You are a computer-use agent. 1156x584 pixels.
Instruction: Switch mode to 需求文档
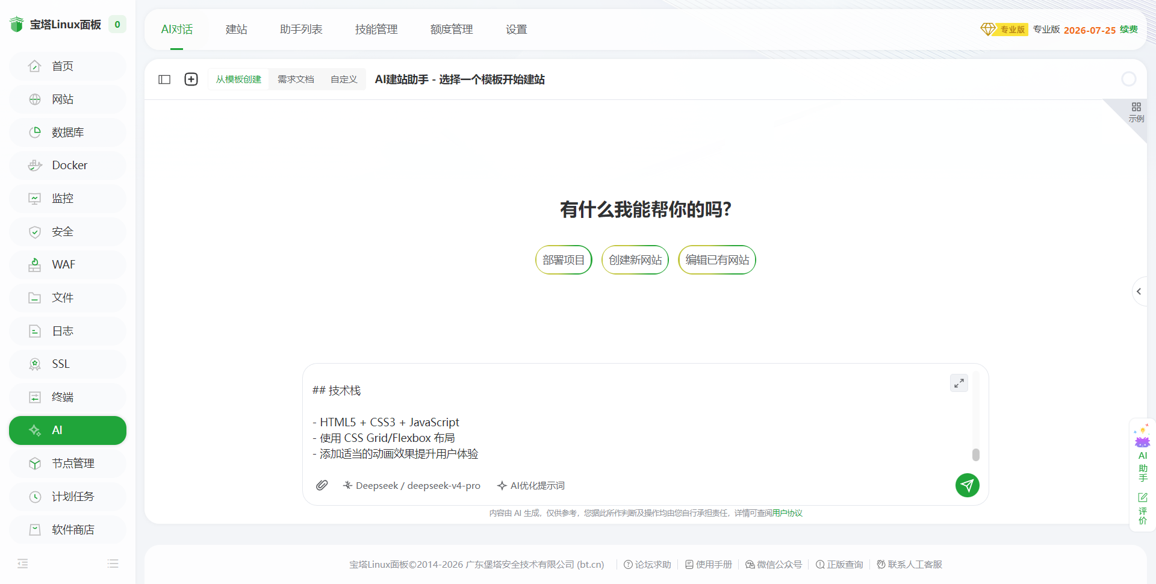(x=296, y=79)
